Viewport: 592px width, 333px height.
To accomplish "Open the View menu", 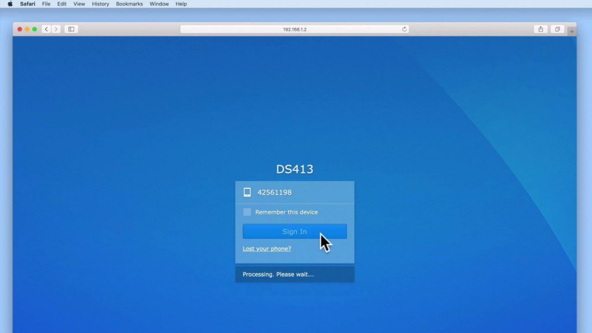I will [x=79, y=4].
